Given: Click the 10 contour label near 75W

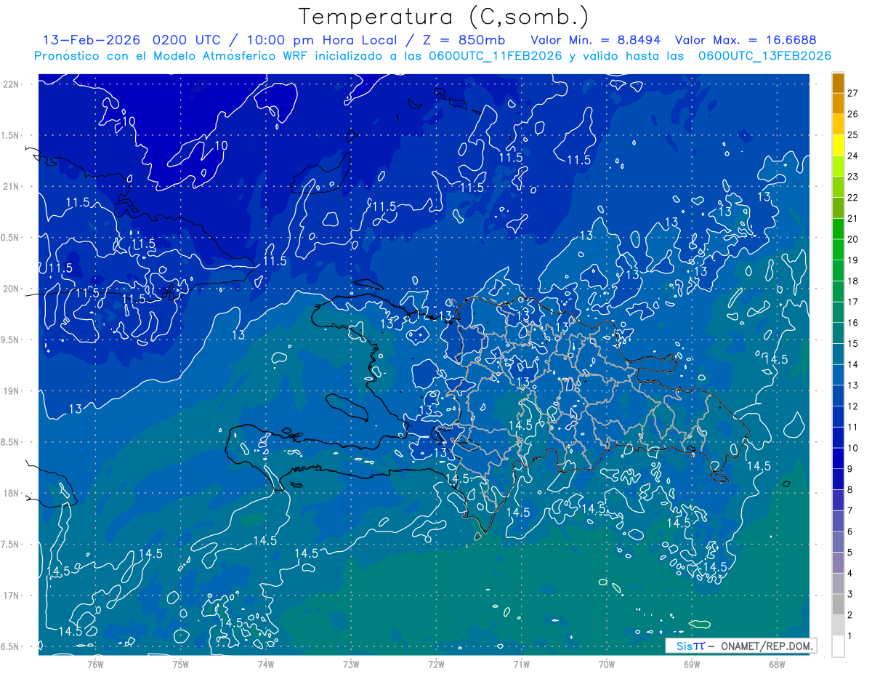Looking at the screenshot, I should click(x=221, y=145).
